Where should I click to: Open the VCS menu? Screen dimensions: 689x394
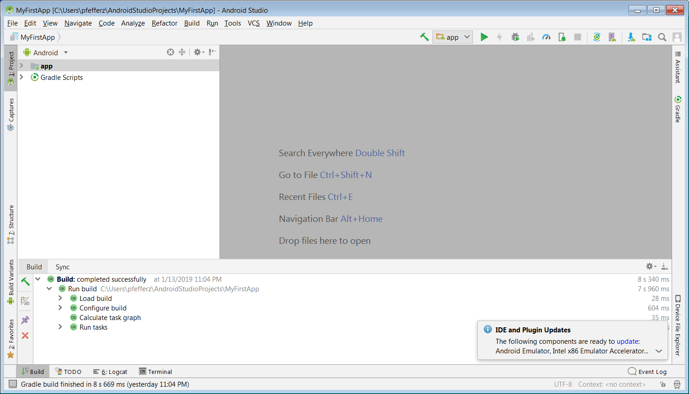point(254,23)
